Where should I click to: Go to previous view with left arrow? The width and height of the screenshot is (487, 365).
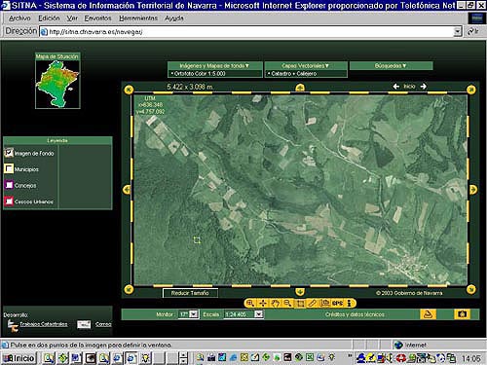coord(396,87)
